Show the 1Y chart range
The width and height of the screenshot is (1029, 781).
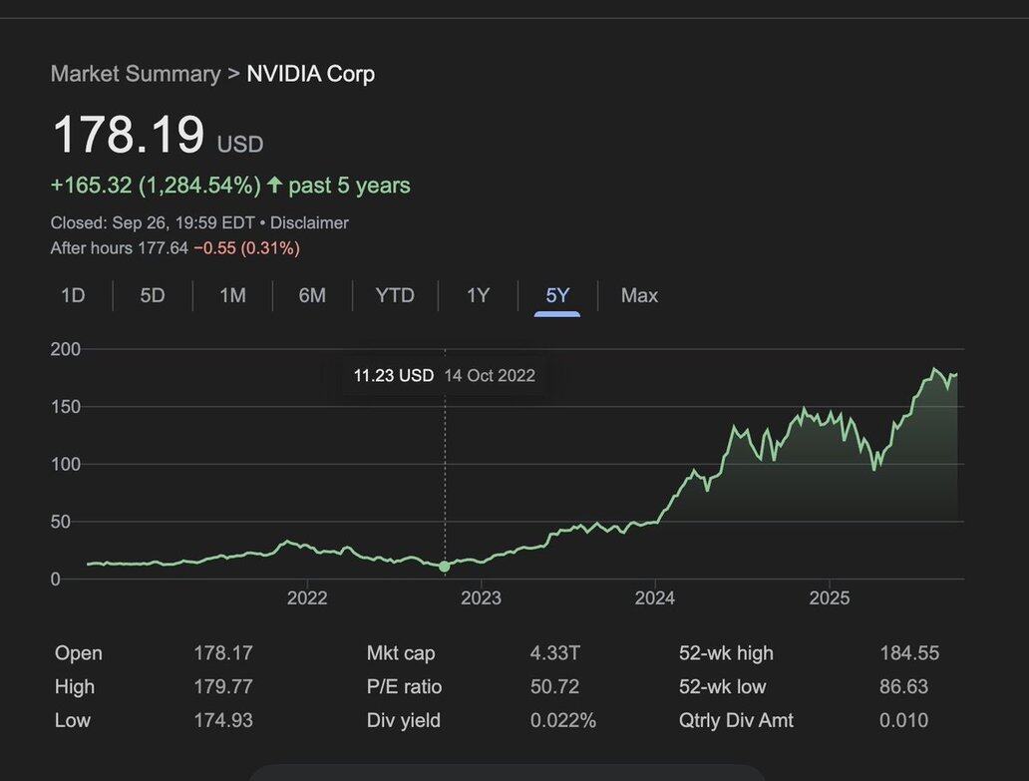coord(478,295)
